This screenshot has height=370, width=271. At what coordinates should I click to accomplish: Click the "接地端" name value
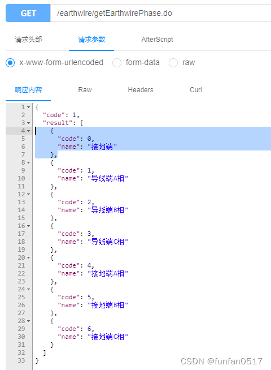click(x=102, y=147)
